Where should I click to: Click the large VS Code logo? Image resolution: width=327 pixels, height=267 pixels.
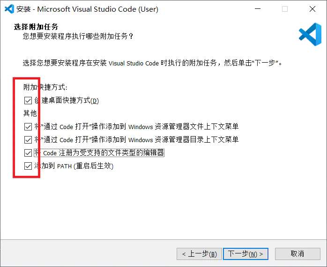(310, 34)
